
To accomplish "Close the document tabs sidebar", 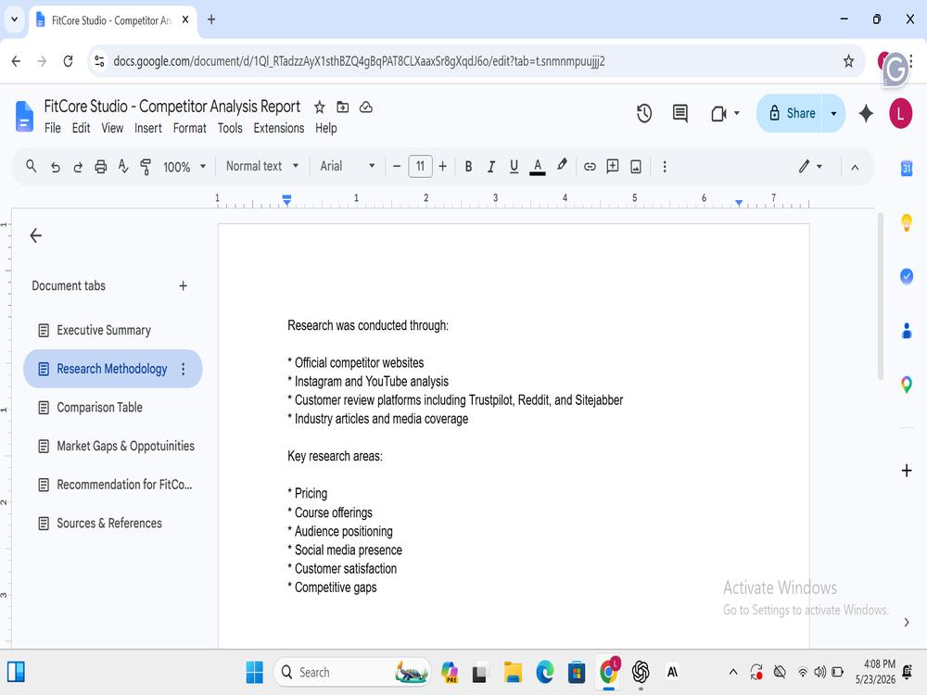I will point(35,235).
